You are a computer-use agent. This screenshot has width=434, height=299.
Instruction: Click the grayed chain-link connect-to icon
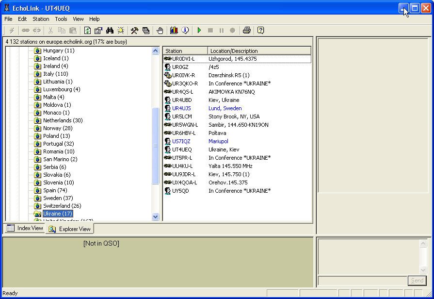pos(26,31)
